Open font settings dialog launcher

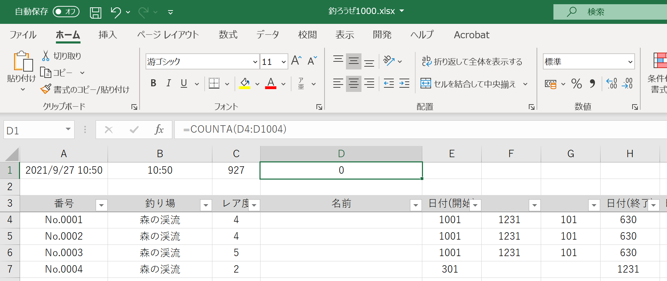point(319,107)
